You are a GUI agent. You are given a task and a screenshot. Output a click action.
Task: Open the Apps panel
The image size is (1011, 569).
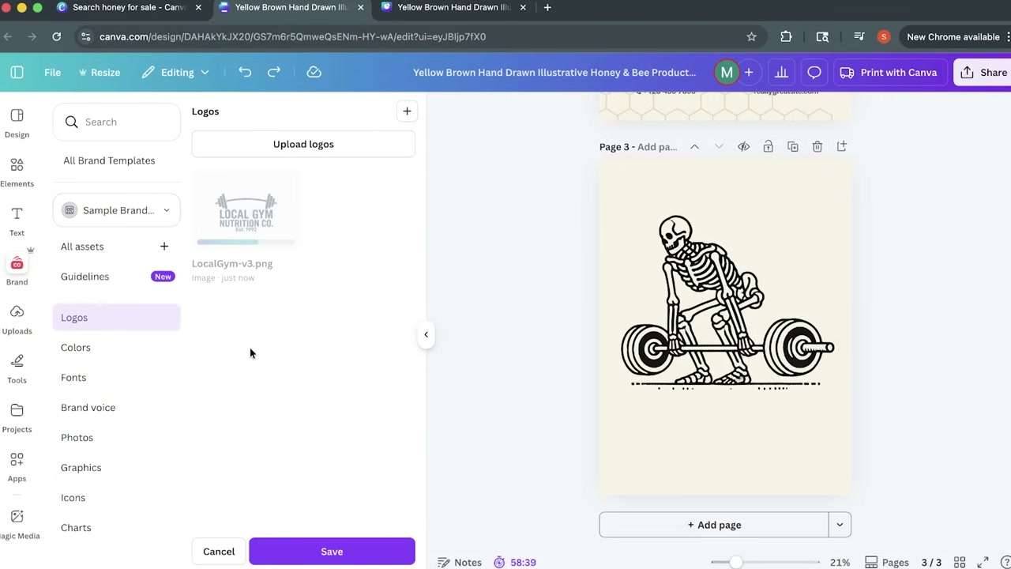[x=17, y=465]
